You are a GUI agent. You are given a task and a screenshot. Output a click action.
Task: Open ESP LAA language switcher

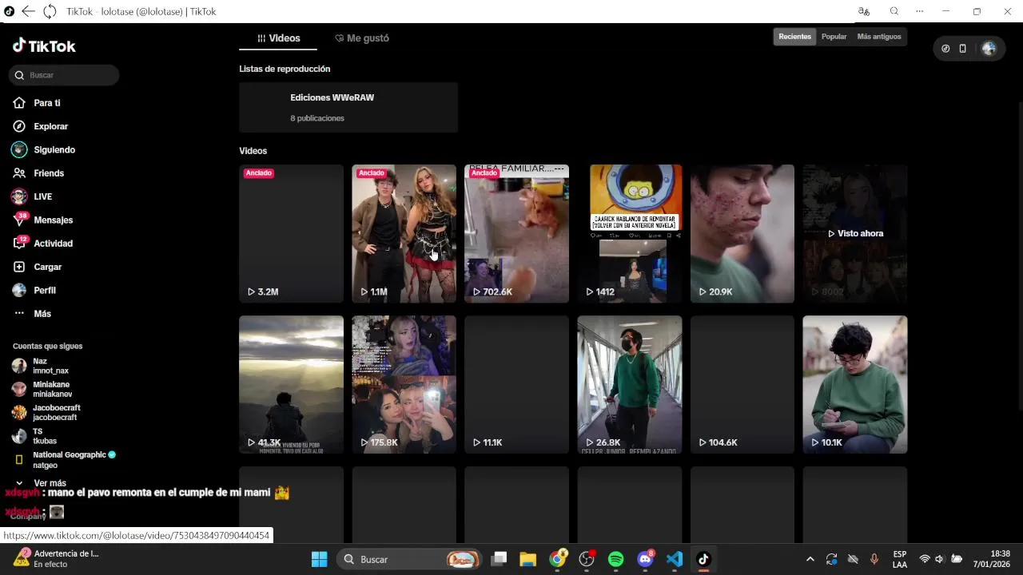tap(900, 559)
